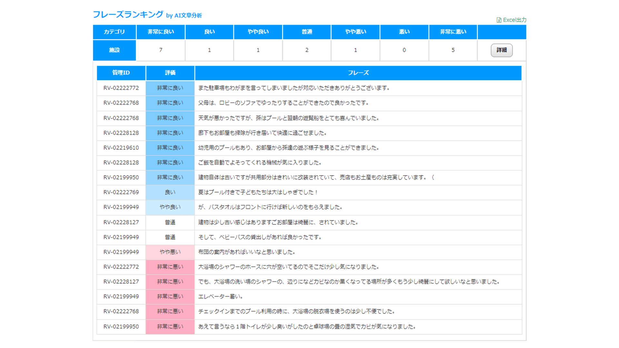Click the フレーズ table header
This screenshot has width=619, height=348.
pos(358,73)
